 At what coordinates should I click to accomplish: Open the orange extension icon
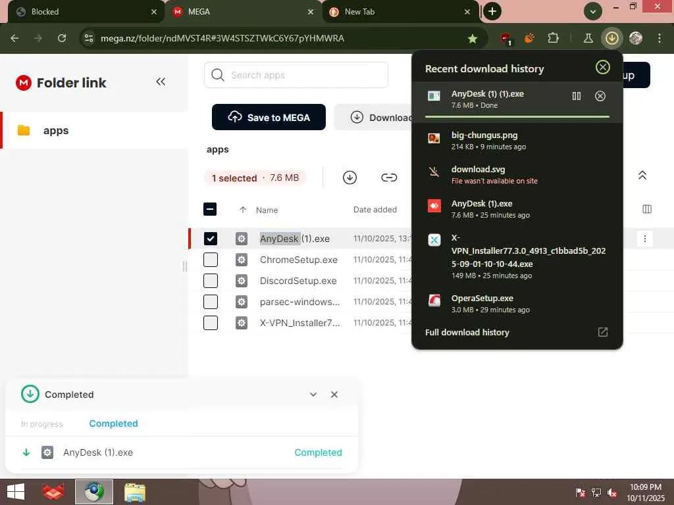coord(530,38)
